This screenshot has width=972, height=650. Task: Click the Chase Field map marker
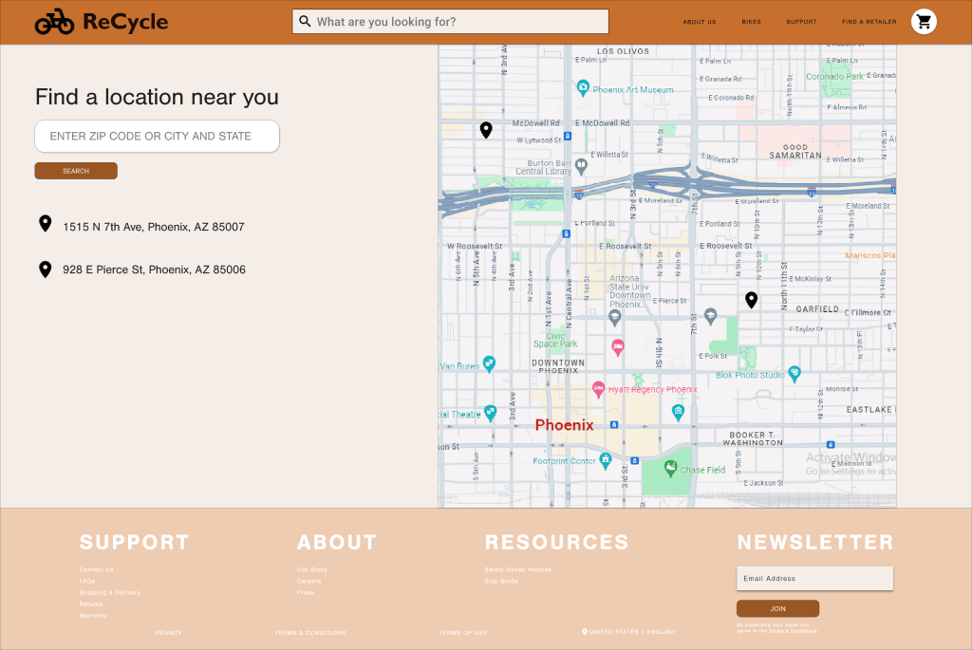(x=670, y=468)
